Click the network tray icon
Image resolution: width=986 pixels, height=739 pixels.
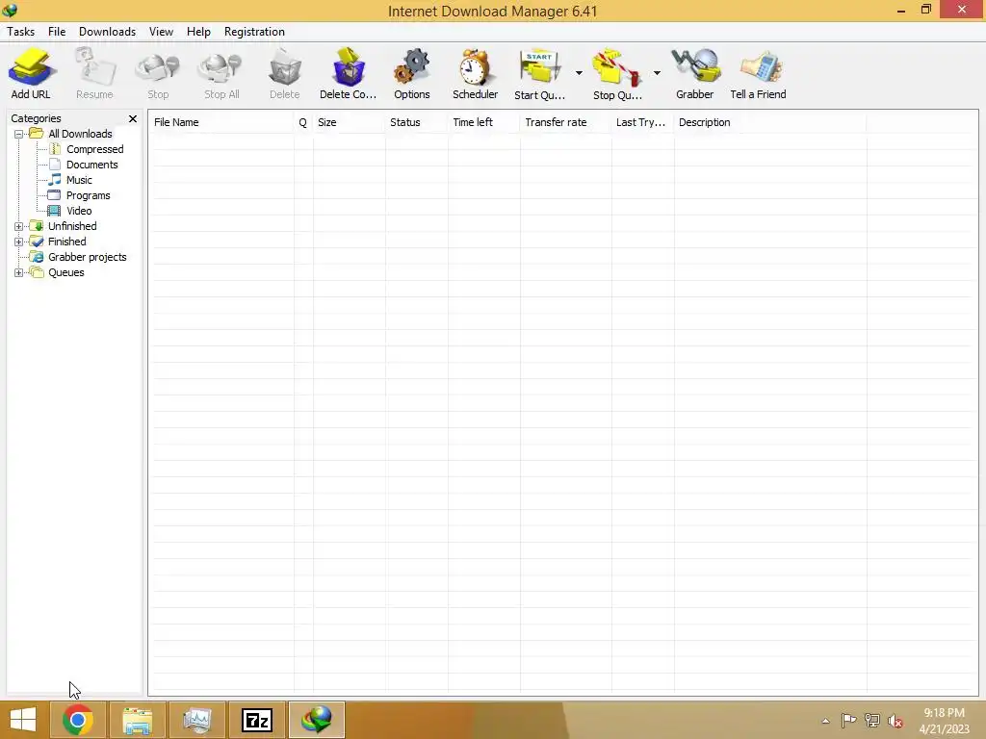tap(871, 720)
